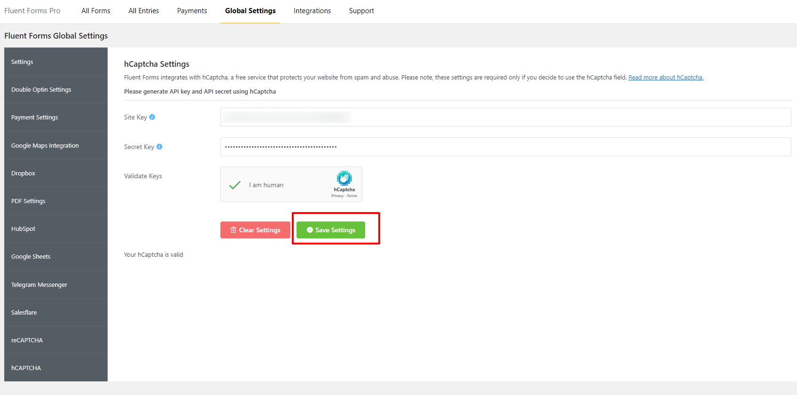Switch to the Integrations tab
Viewport: 797px width, 395px height.
tap(313, 11)
